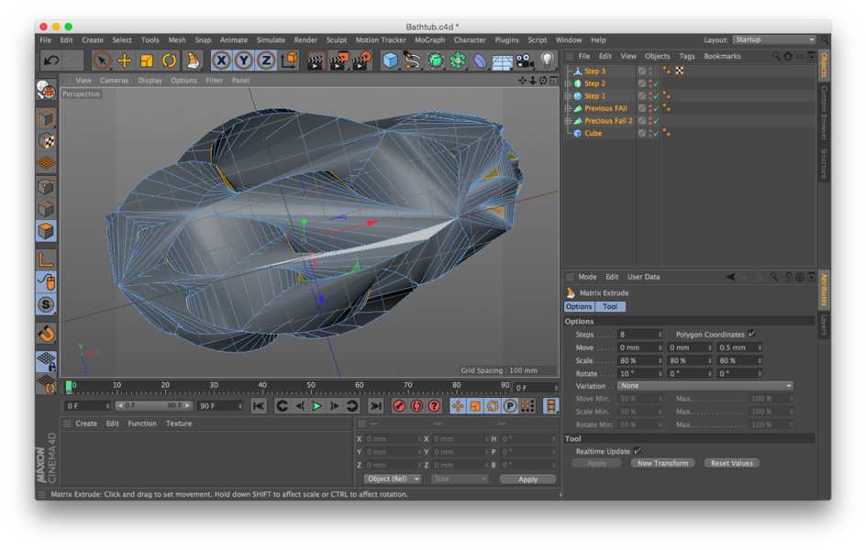Viewport: 866px width, 550px height.
Task: Open viewport Cameras menu
Action: tap(115, 80)
